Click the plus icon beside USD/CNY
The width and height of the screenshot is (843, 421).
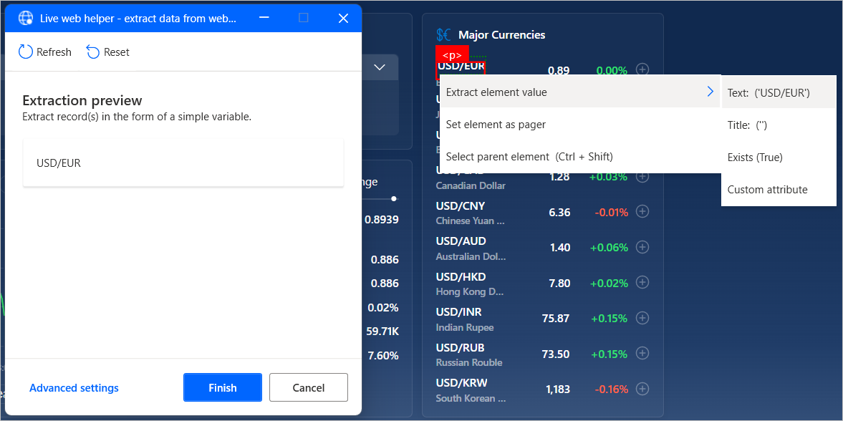642,211
